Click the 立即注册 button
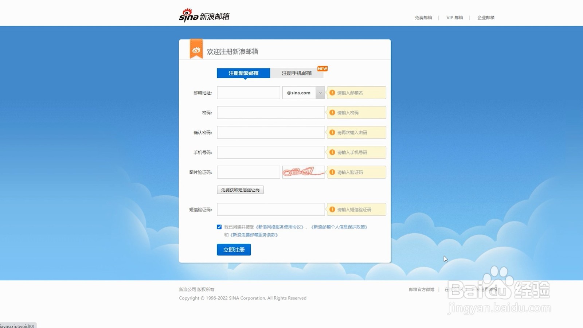Screen dimensions: 583x328 coord(234,250)
